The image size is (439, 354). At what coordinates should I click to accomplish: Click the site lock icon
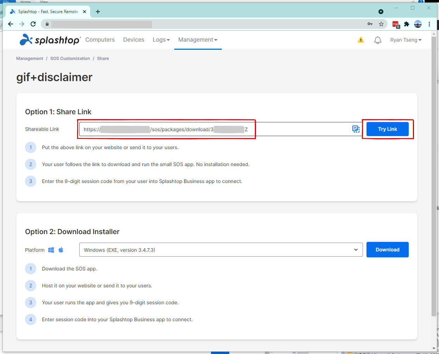[x=47, y=24]
